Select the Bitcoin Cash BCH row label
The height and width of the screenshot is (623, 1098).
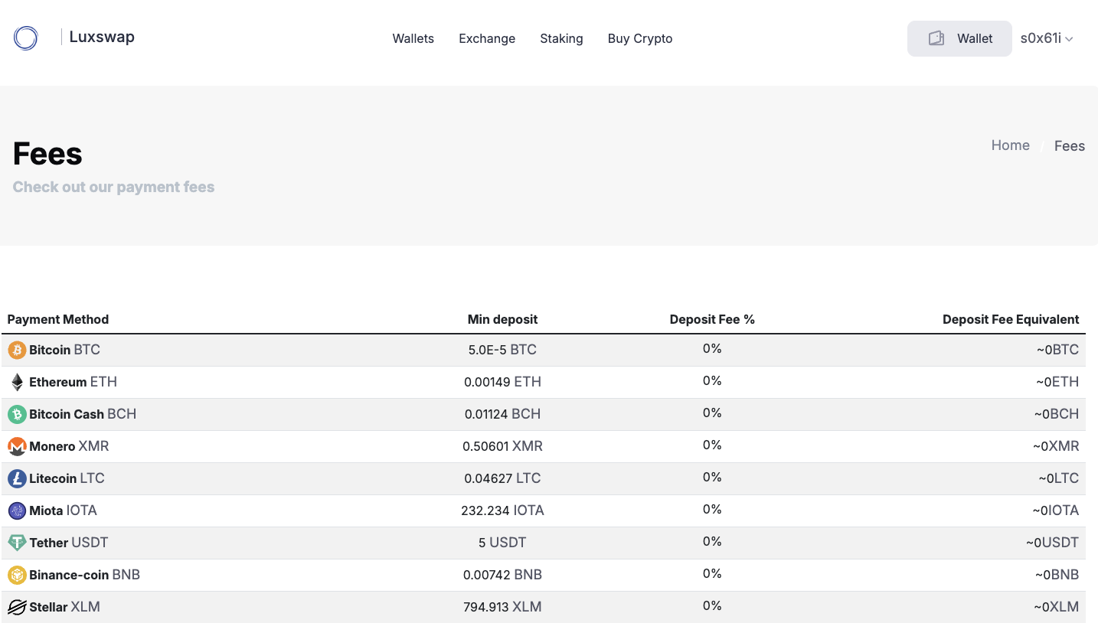point(83,414)
